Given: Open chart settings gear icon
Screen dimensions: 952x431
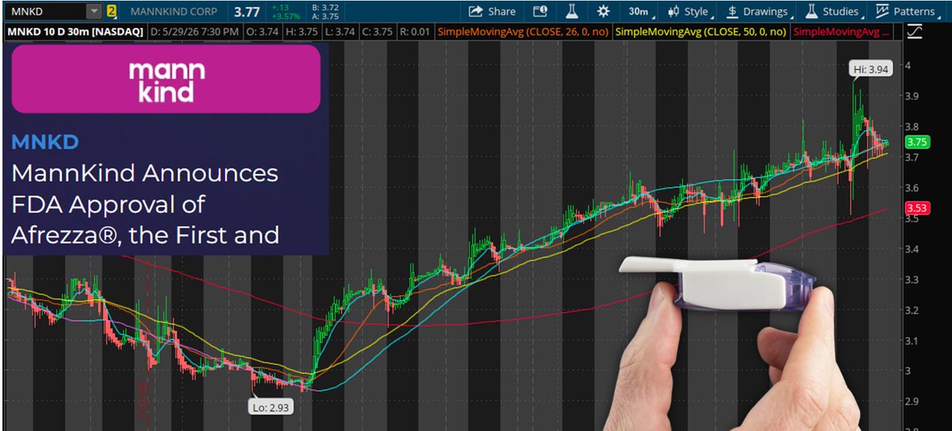Looking at the screenshot, I should point(603,11).
